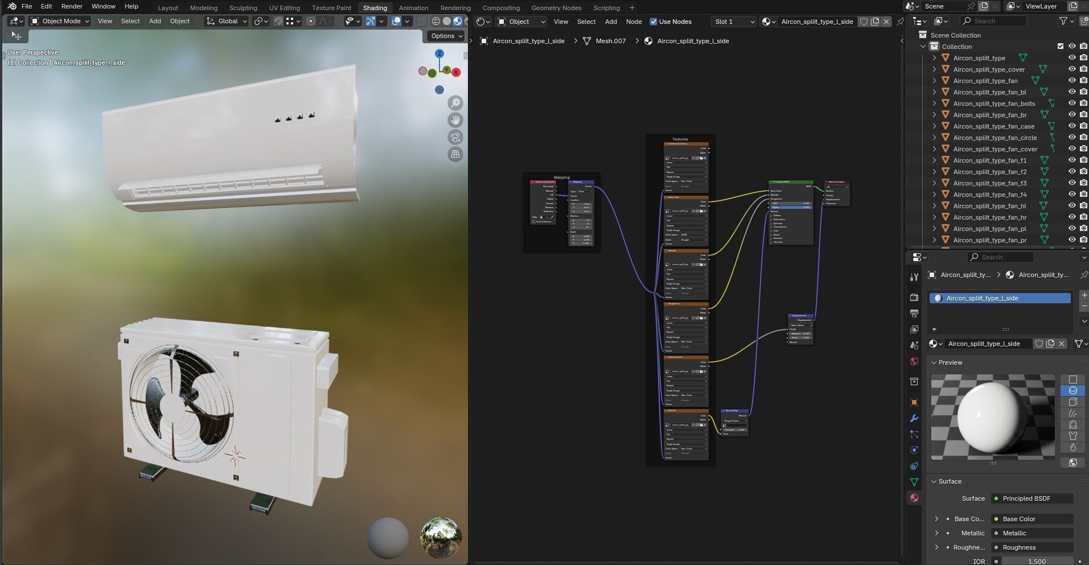Open Global transform orientation dropdown

tap(227, 21)
